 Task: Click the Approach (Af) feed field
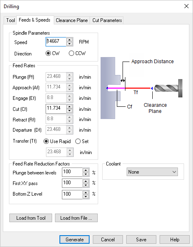click(x=56, y=87)
